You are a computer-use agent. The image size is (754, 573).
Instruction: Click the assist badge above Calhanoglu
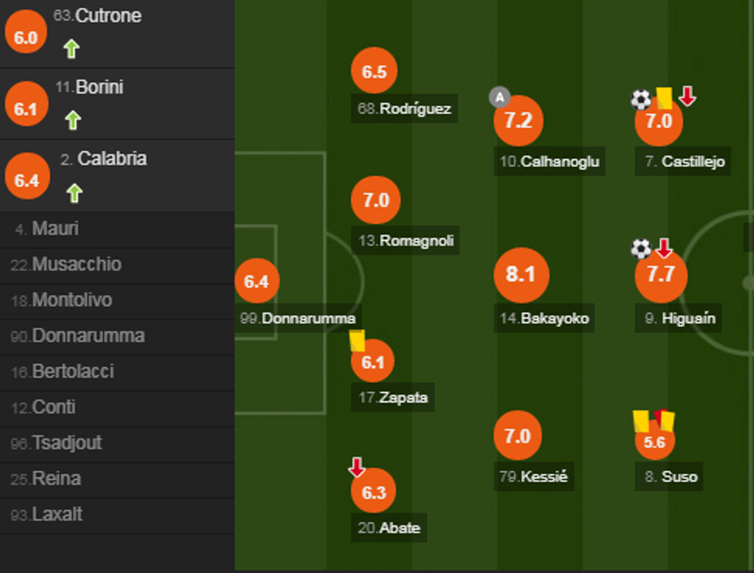point(499,97)
